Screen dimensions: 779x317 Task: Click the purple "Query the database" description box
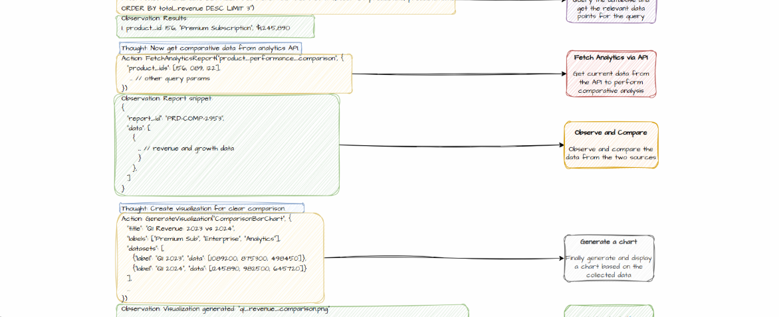pyautogui.click(x=612, y=11)
